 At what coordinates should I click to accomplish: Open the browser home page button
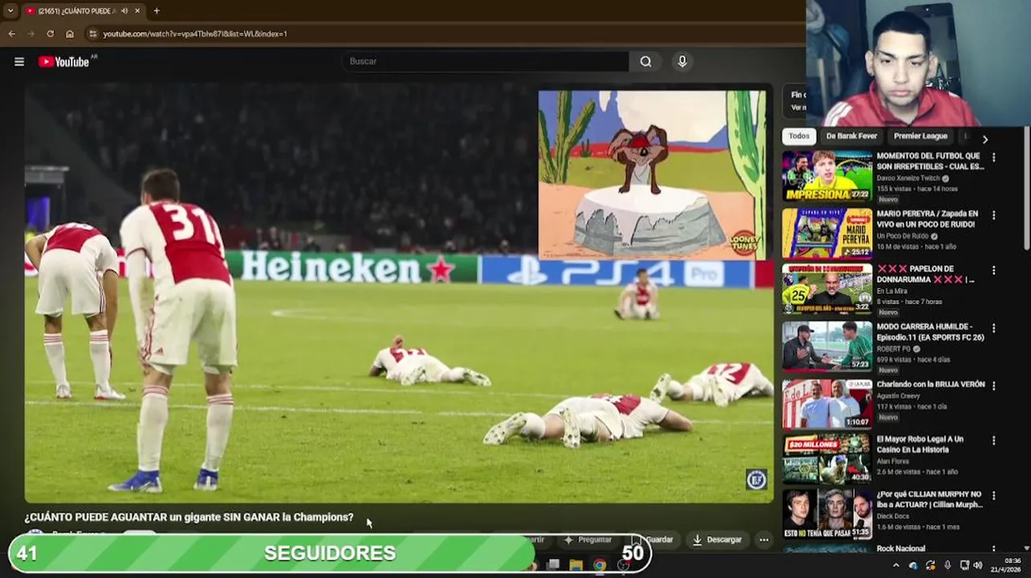point(70,34)
